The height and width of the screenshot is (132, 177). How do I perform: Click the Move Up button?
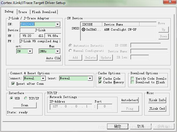164,29
